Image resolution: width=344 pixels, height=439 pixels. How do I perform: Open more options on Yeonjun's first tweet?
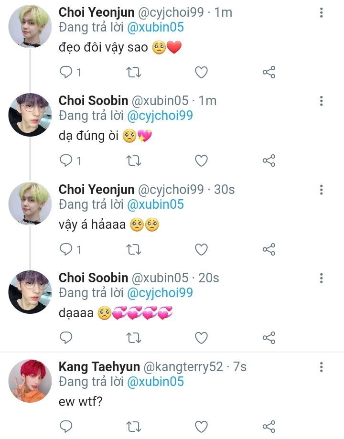[322, 12]
